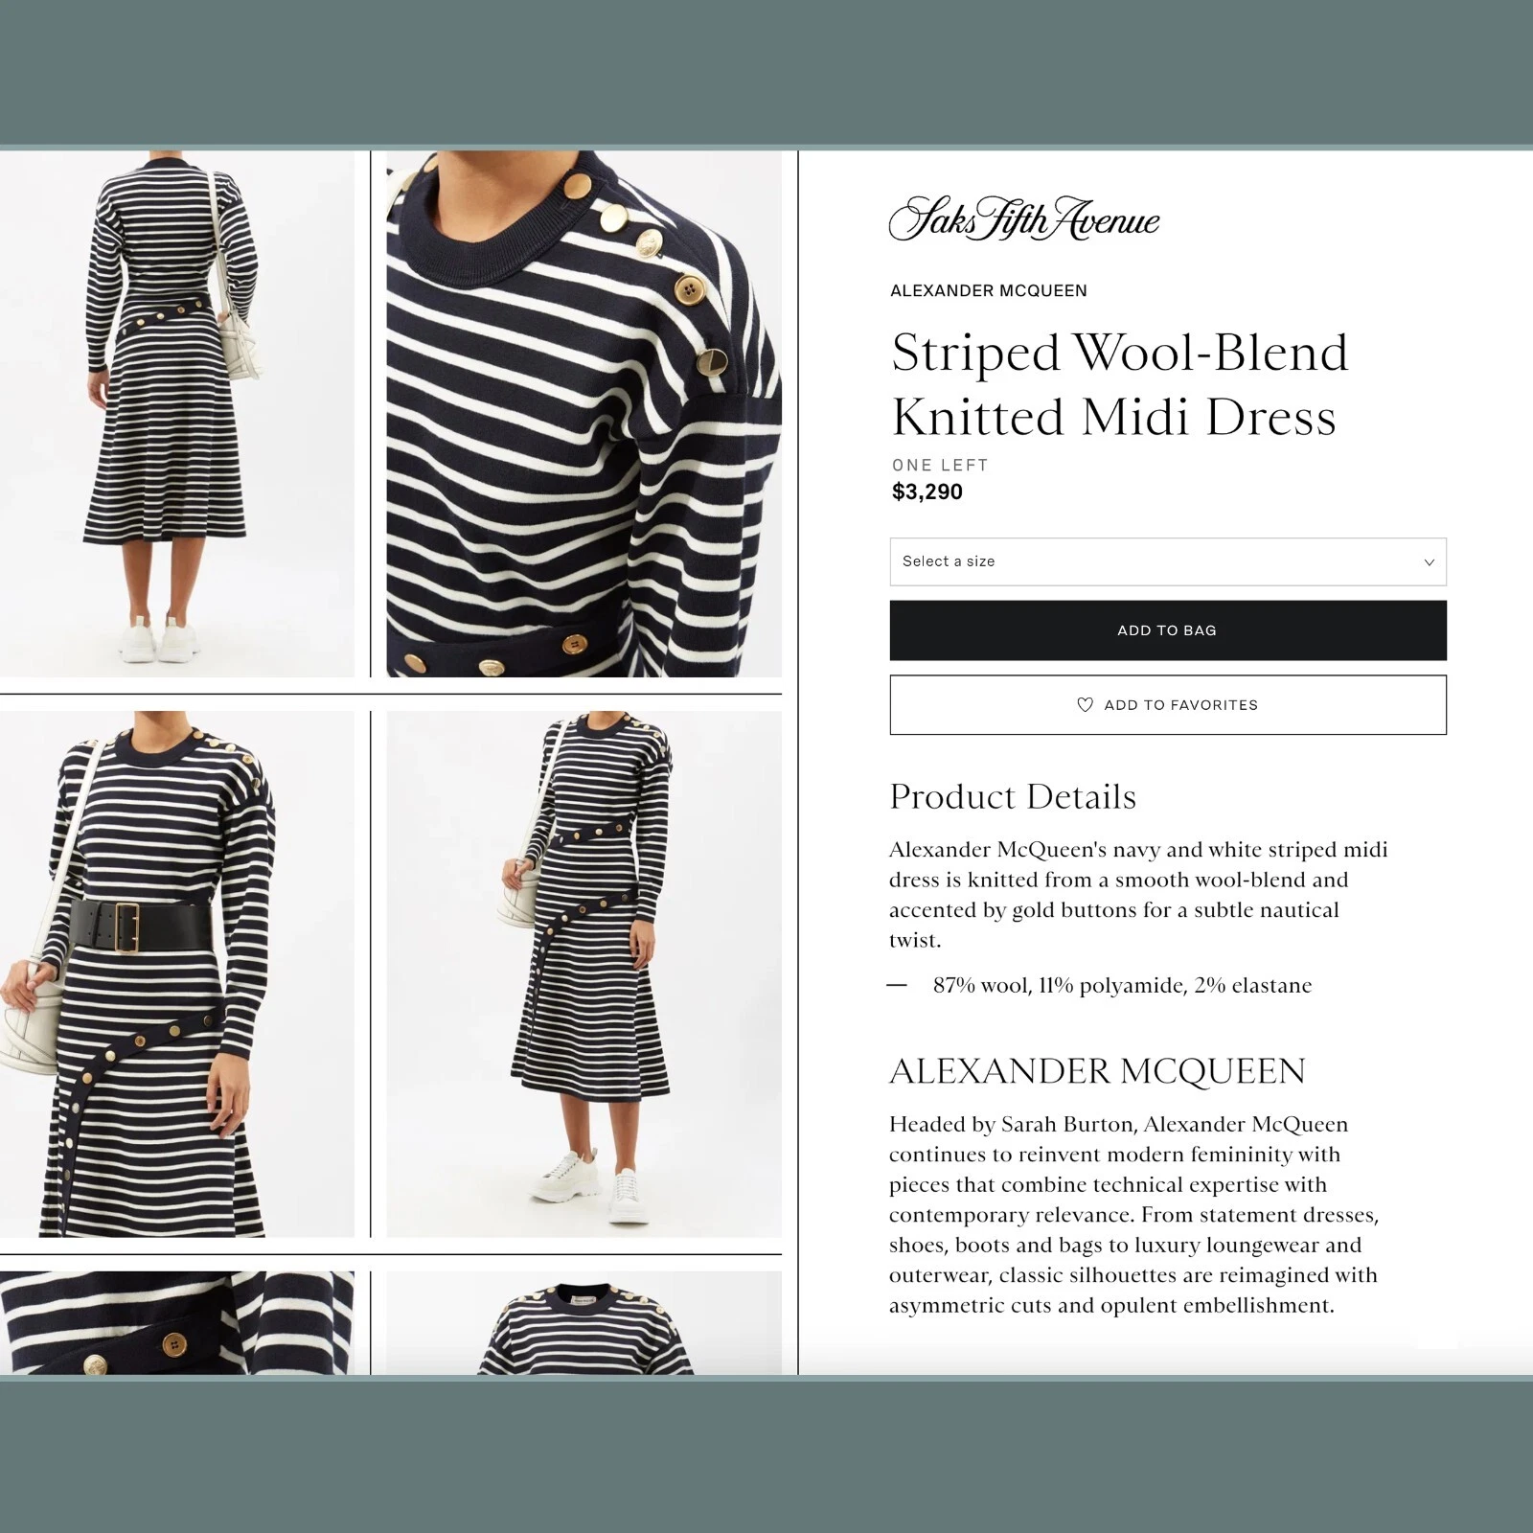The width and height of the screenshot is (1533, 1533).
Task: Open the Alexander McQueen brand link
Action: [988, 290]
